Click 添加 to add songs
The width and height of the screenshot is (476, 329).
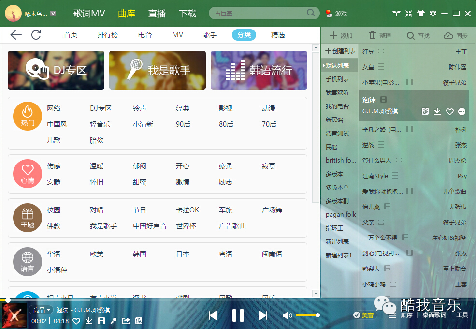(341, 36)
